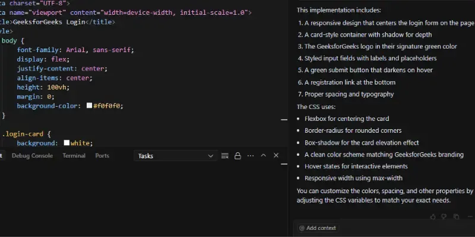Give thumbs up to the chat response
Screen dimensions: 475x237
tap(433, 216)
